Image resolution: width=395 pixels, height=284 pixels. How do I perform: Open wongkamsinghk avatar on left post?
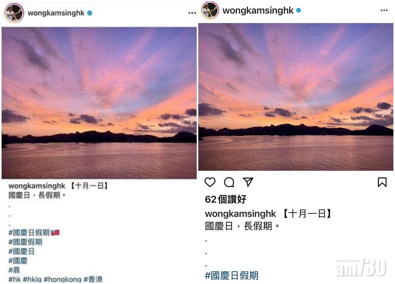[14, 13]
